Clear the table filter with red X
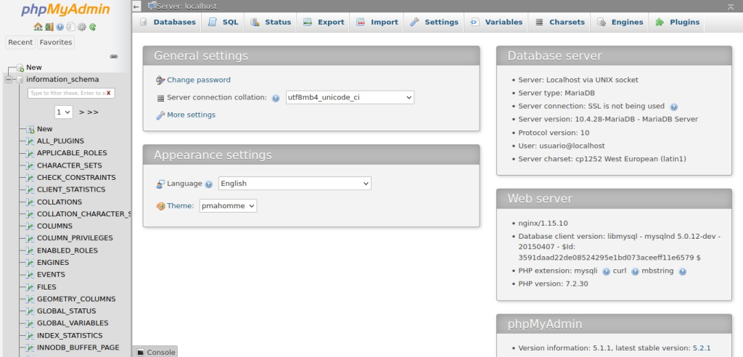Screen dimensions: 743x357 pyautogui.click(x=108, y=93)
